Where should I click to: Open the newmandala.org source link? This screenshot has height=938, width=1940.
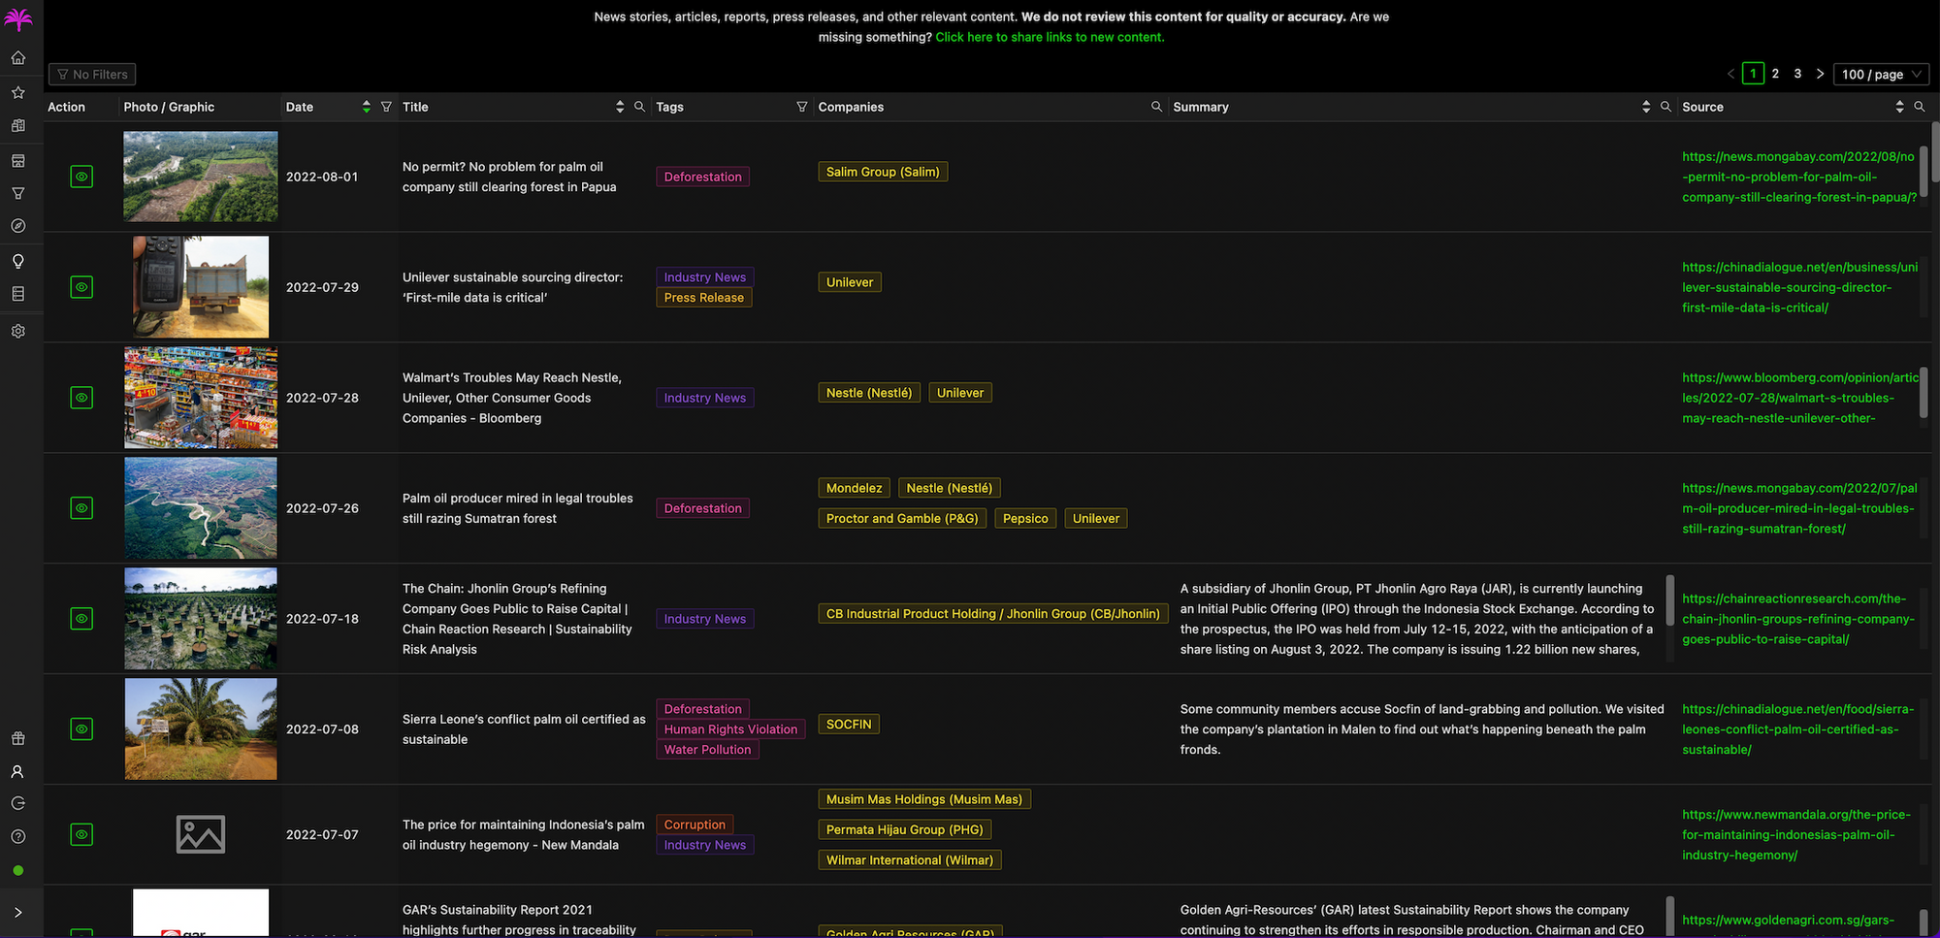[x=1796, y=834]
